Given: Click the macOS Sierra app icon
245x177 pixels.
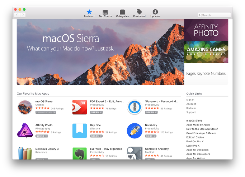Looking at the screenshot, I should 25,107.
